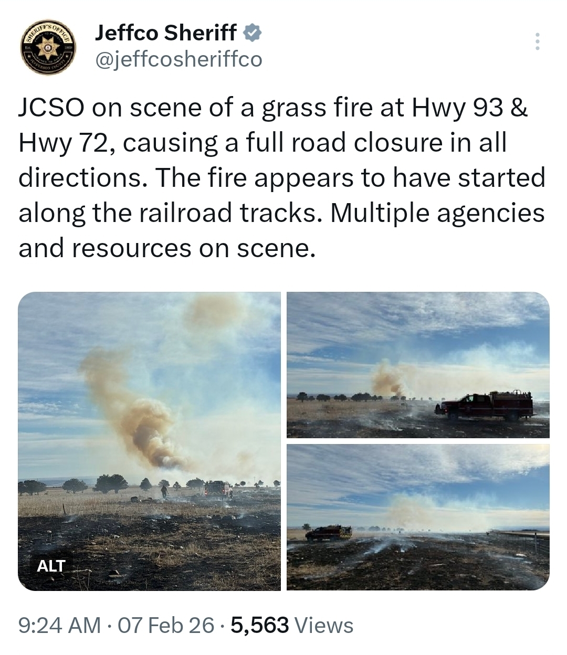Viewport: 567px width, 655px height.
Task: Click the 9:24 AM timestamp
Action: click(59, 625)
